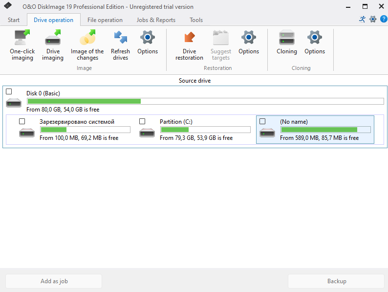Click the running man express view icon

click(362, 19)
